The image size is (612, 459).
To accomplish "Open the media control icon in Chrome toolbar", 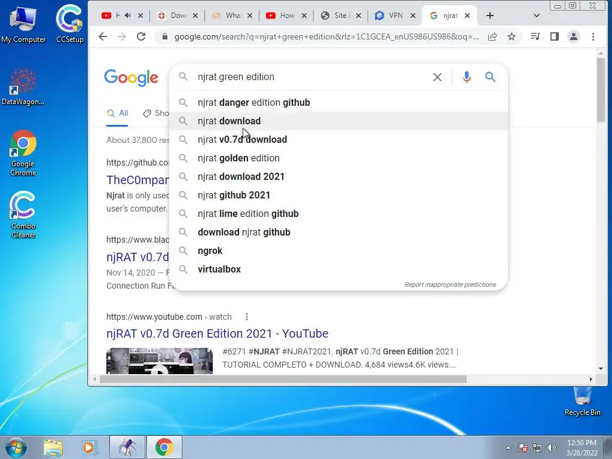I will (x=535, y=36).
